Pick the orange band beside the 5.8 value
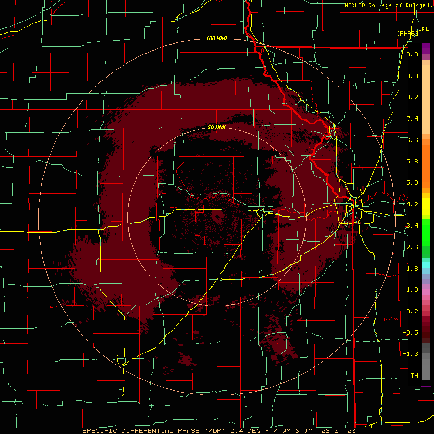This screenshot has width=434, height=434. click(x=426, y=166)
